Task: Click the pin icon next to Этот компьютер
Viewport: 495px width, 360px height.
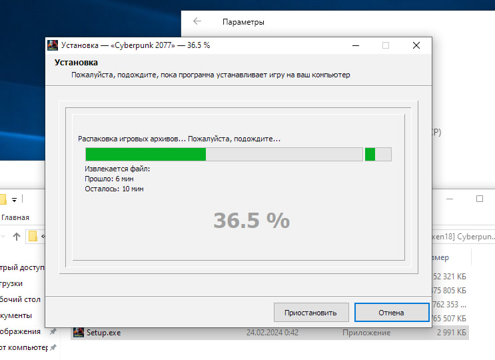Action: click(x=53, y=347)
